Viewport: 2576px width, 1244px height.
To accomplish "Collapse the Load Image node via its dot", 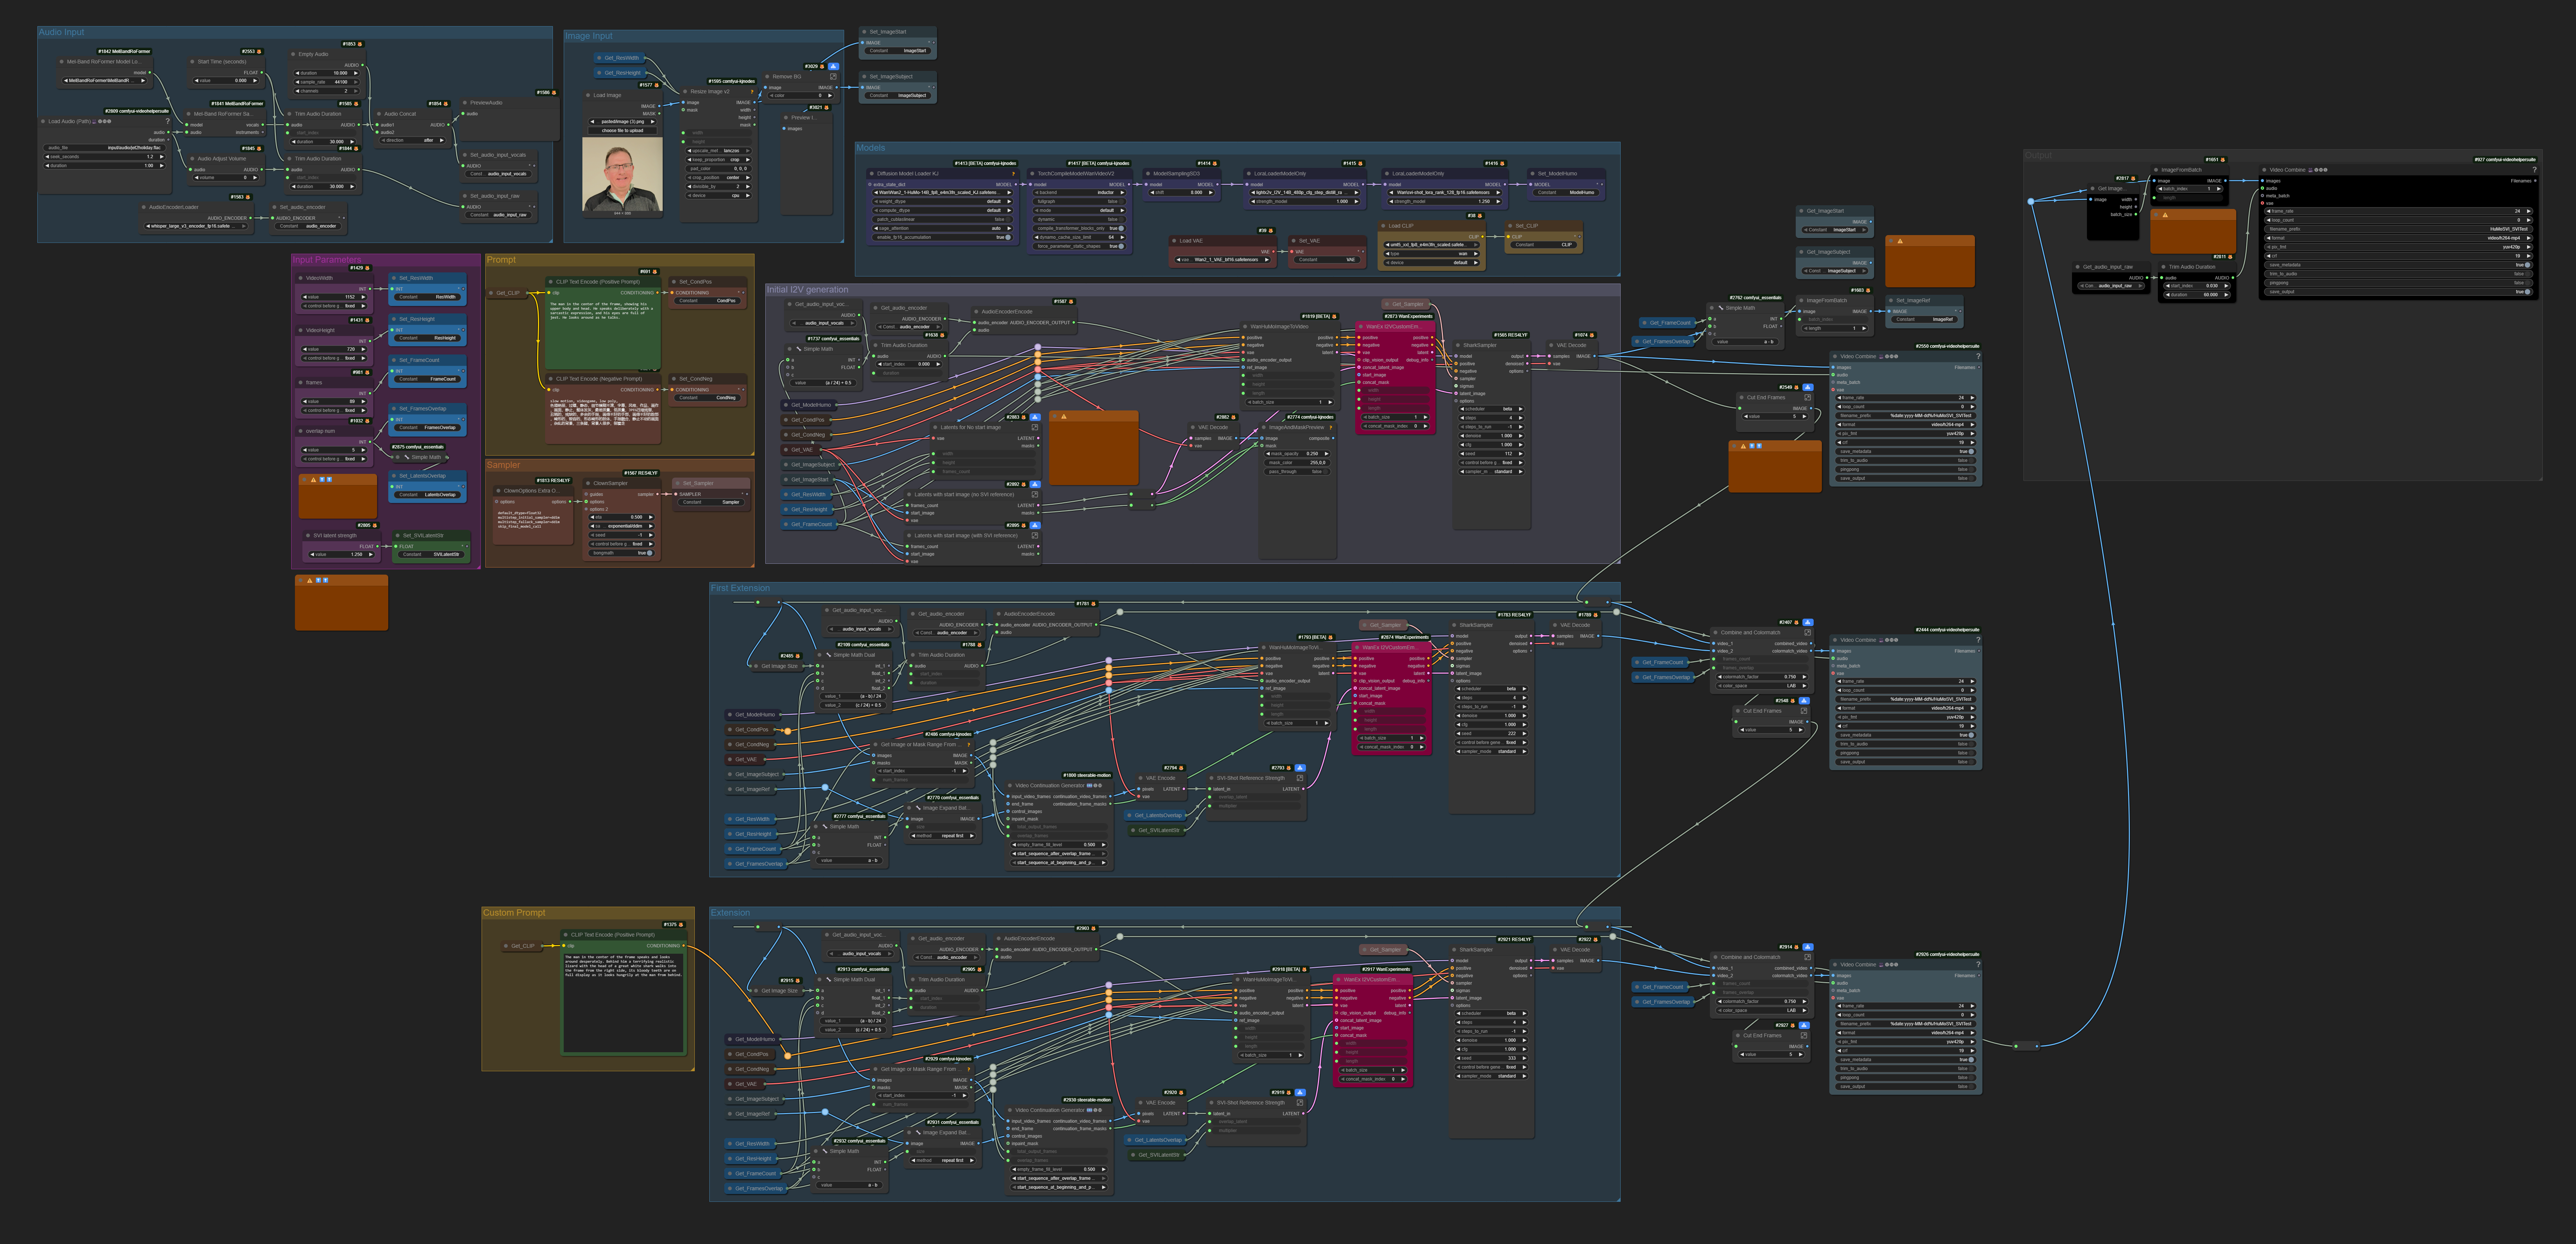I will coord(588,95).
